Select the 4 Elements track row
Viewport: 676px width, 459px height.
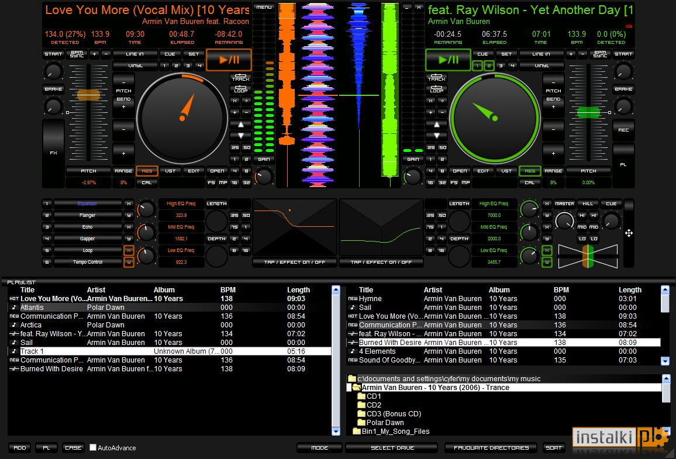click(503, 351)
